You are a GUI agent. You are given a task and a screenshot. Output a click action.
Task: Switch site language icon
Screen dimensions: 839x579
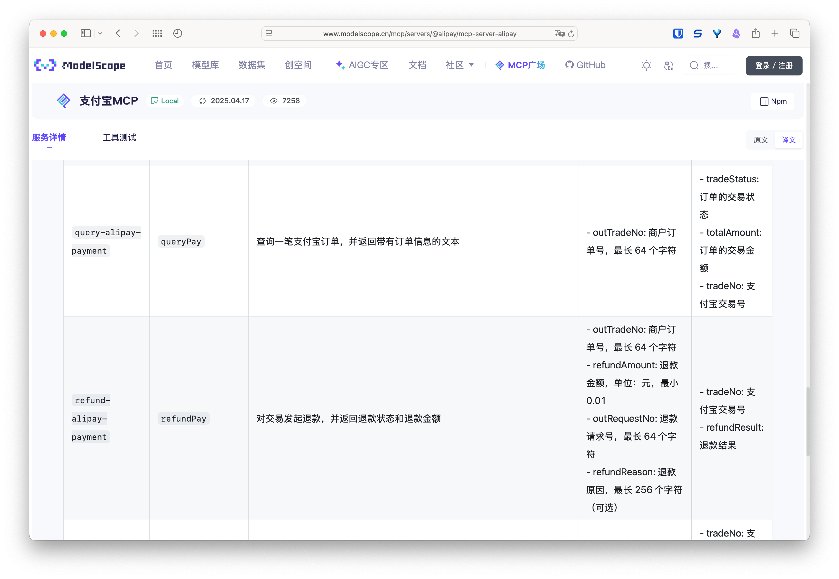tap(668, 65)
